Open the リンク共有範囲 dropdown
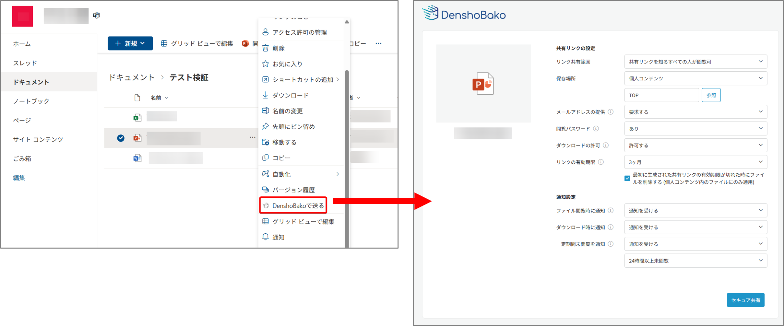The width and height of the screenshot is (784, 326). 695,62
